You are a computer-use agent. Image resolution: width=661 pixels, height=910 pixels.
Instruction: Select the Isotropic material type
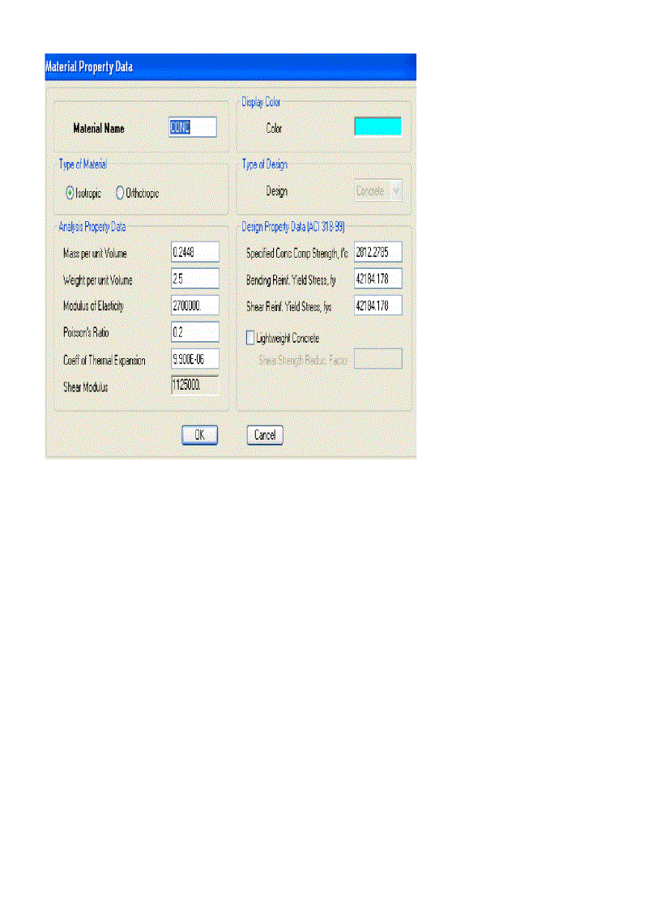pyautogui.click(x=70, y=194)
